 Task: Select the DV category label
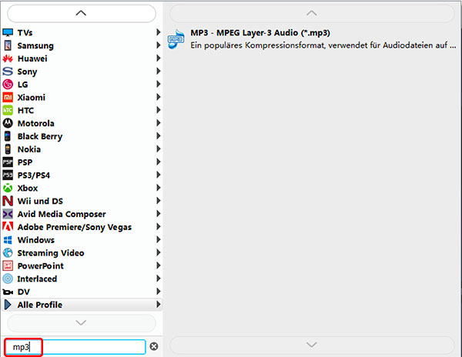[x=24, y=292]
